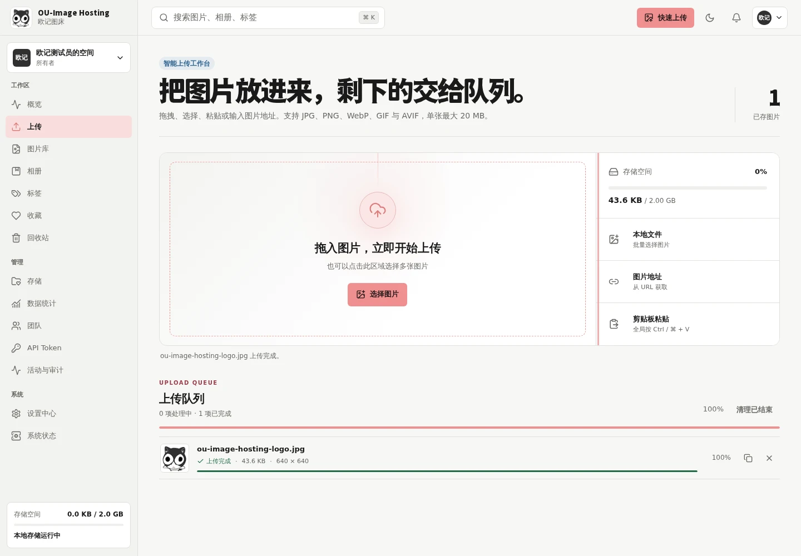Click the green file upload progress bar
Viewport: 801px width, 556px height.
pos(447,471)
